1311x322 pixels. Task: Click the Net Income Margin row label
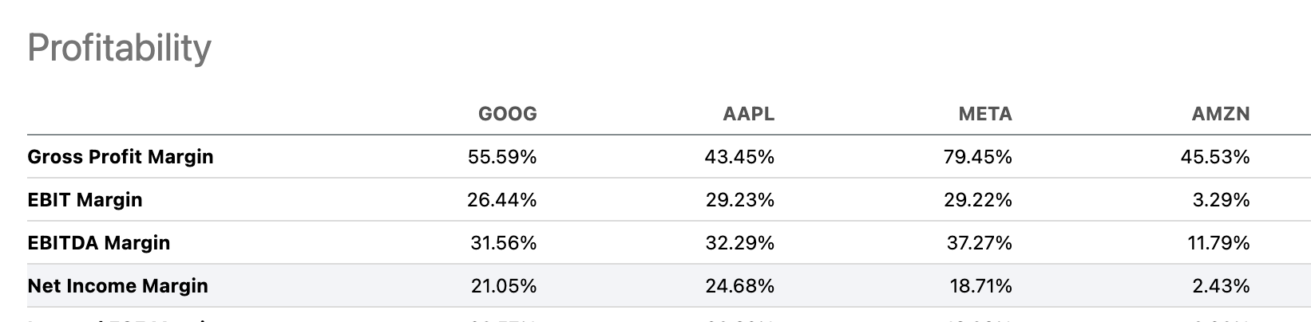117,286
